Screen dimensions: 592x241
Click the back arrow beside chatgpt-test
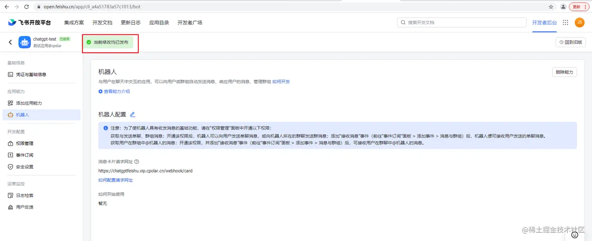coord(9,42)
